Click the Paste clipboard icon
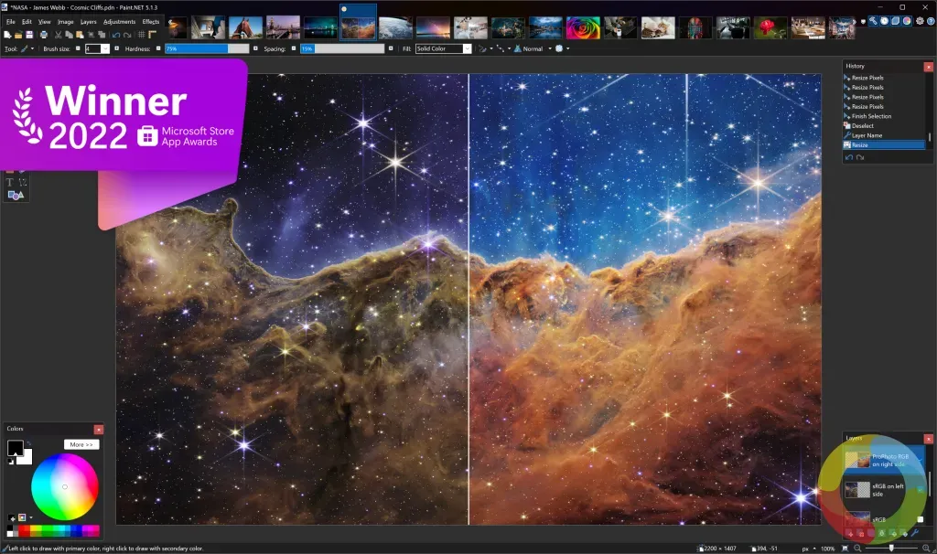 click(x=80, y=35)
